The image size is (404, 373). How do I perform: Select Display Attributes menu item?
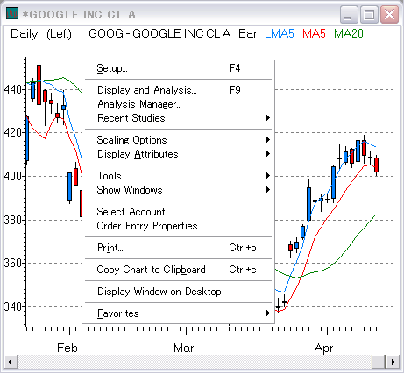tap(178, 154)
